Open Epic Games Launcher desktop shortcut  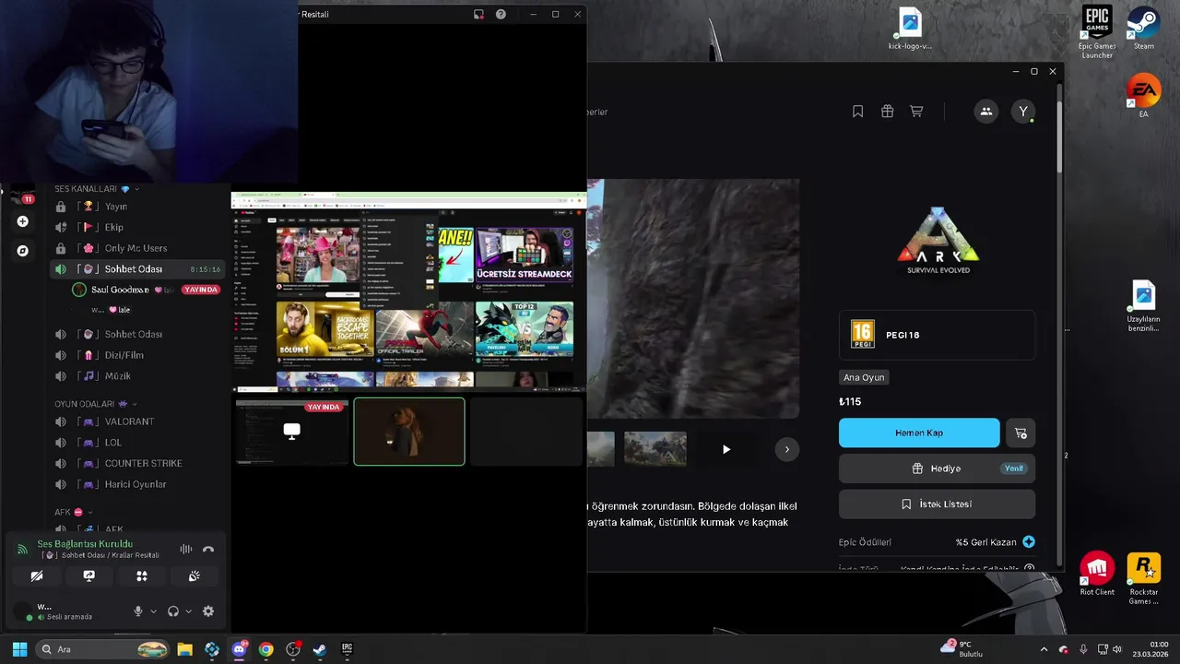point(1097,33)
